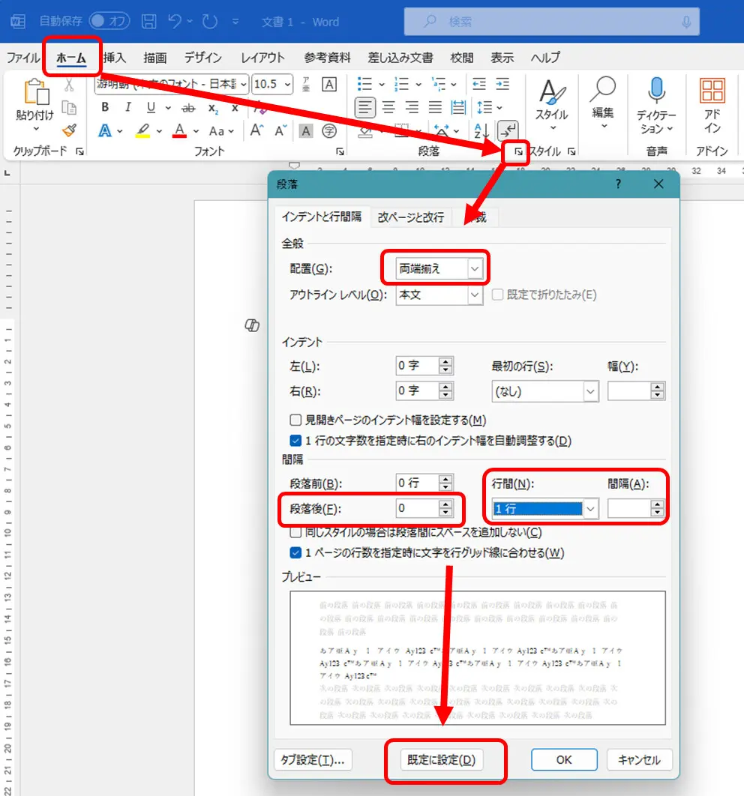Click the Format Painter brush icon
Viewport: 744px width, 796px height.
[70, 130]
